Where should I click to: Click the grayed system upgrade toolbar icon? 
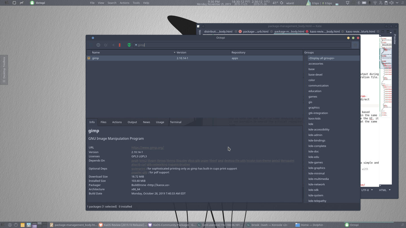point(98,45)
